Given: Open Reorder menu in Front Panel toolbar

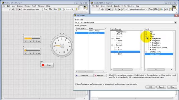Looking at the screenshot, I should pyautogui.click(x=60, y=9).
